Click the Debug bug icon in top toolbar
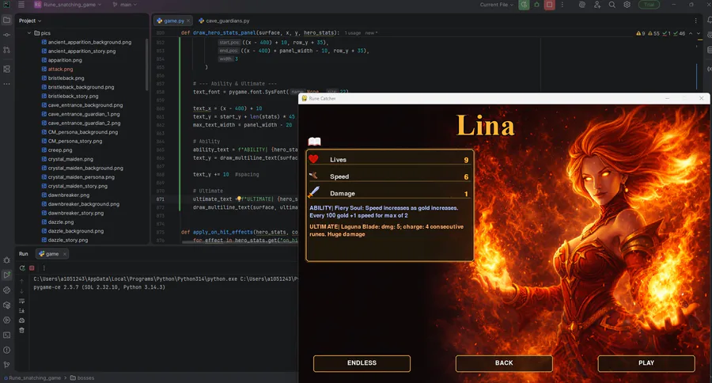Screen dimensions: 712x383 click(x=536, y=5)
